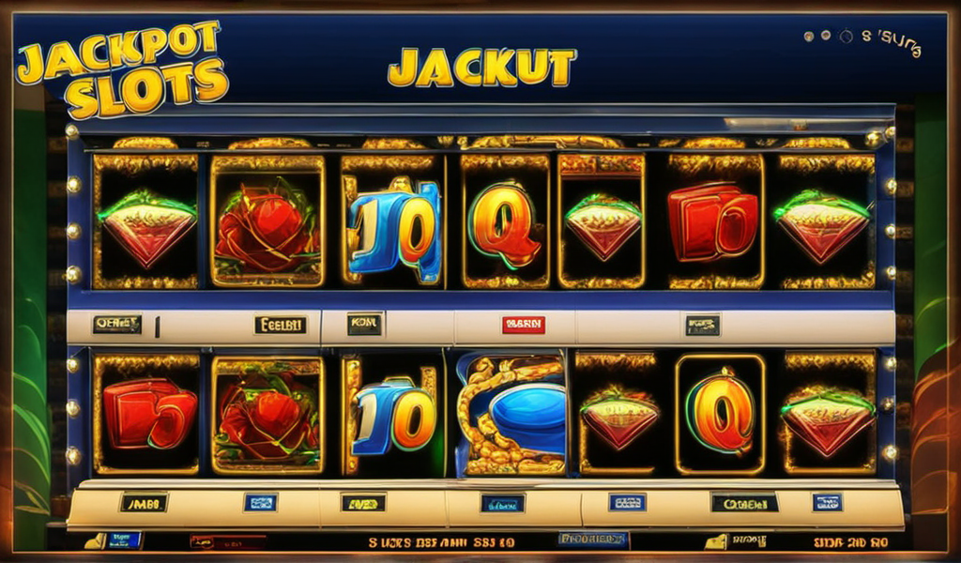Viewport: 961px width, 563px height.
Task: Click the Ecelbit label on the middle bar
Action: pos(280,325)
